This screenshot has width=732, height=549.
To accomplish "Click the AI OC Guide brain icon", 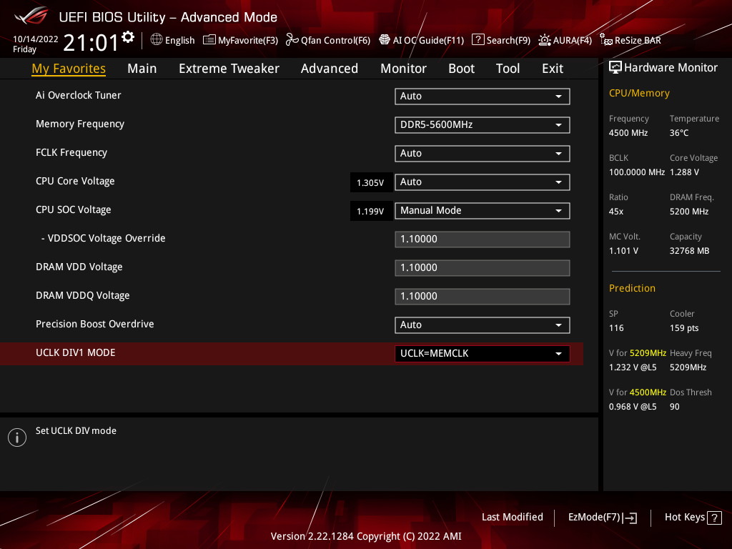I will (x=384, y=40).
